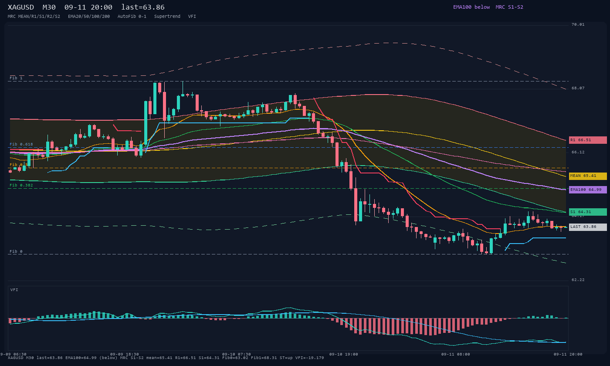Click the 62.22 price axis value
The image size is (610, 366).
(578, 280)
